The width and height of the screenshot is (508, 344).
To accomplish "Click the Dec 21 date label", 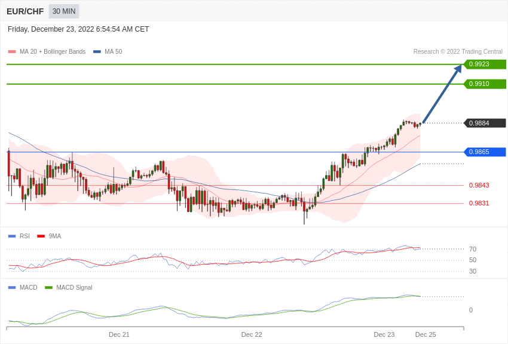I will [119, 334].
